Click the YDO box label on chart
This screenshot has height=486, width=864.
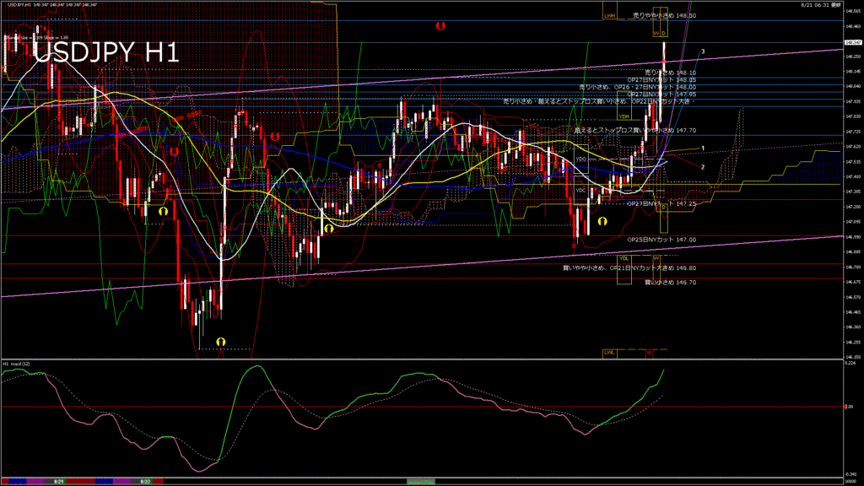click(580, 159)
